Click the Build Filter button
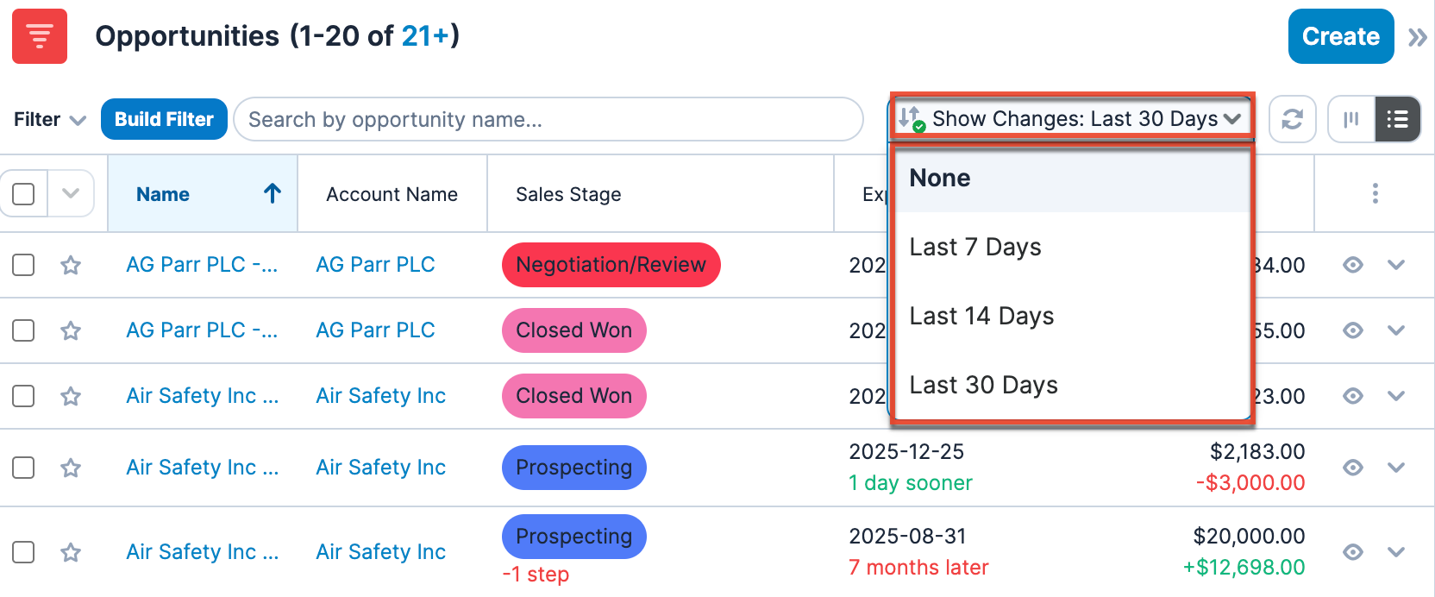Image resolution: width=1435 pixels, height=597 pixels. 164,119
